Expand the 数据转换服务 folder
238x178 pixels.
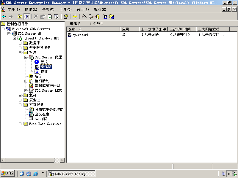20,48
